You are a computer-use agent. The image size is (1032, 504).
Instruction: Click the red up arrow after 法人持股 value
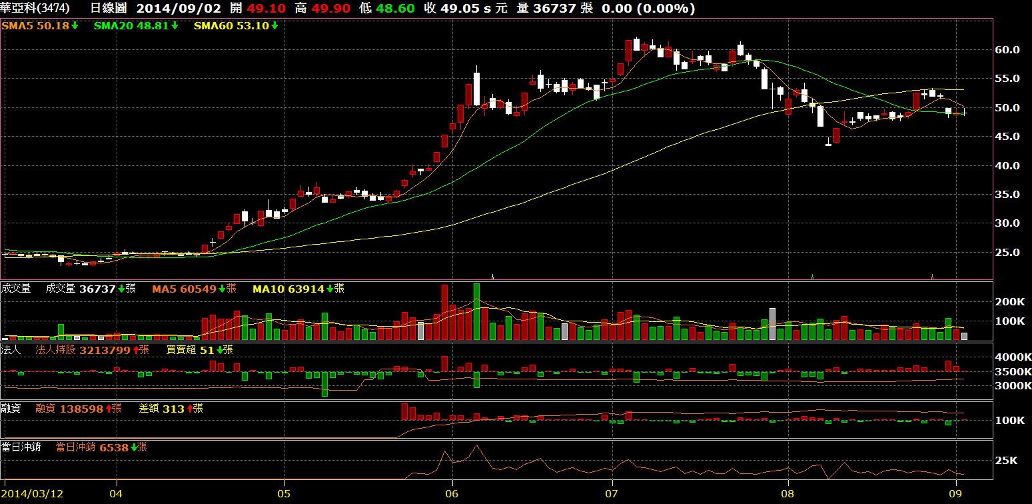click(136, 350)
